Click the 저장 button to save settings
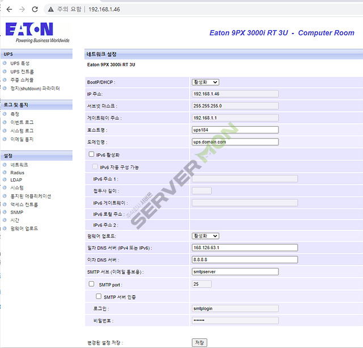363x348 pixels. 200,342
